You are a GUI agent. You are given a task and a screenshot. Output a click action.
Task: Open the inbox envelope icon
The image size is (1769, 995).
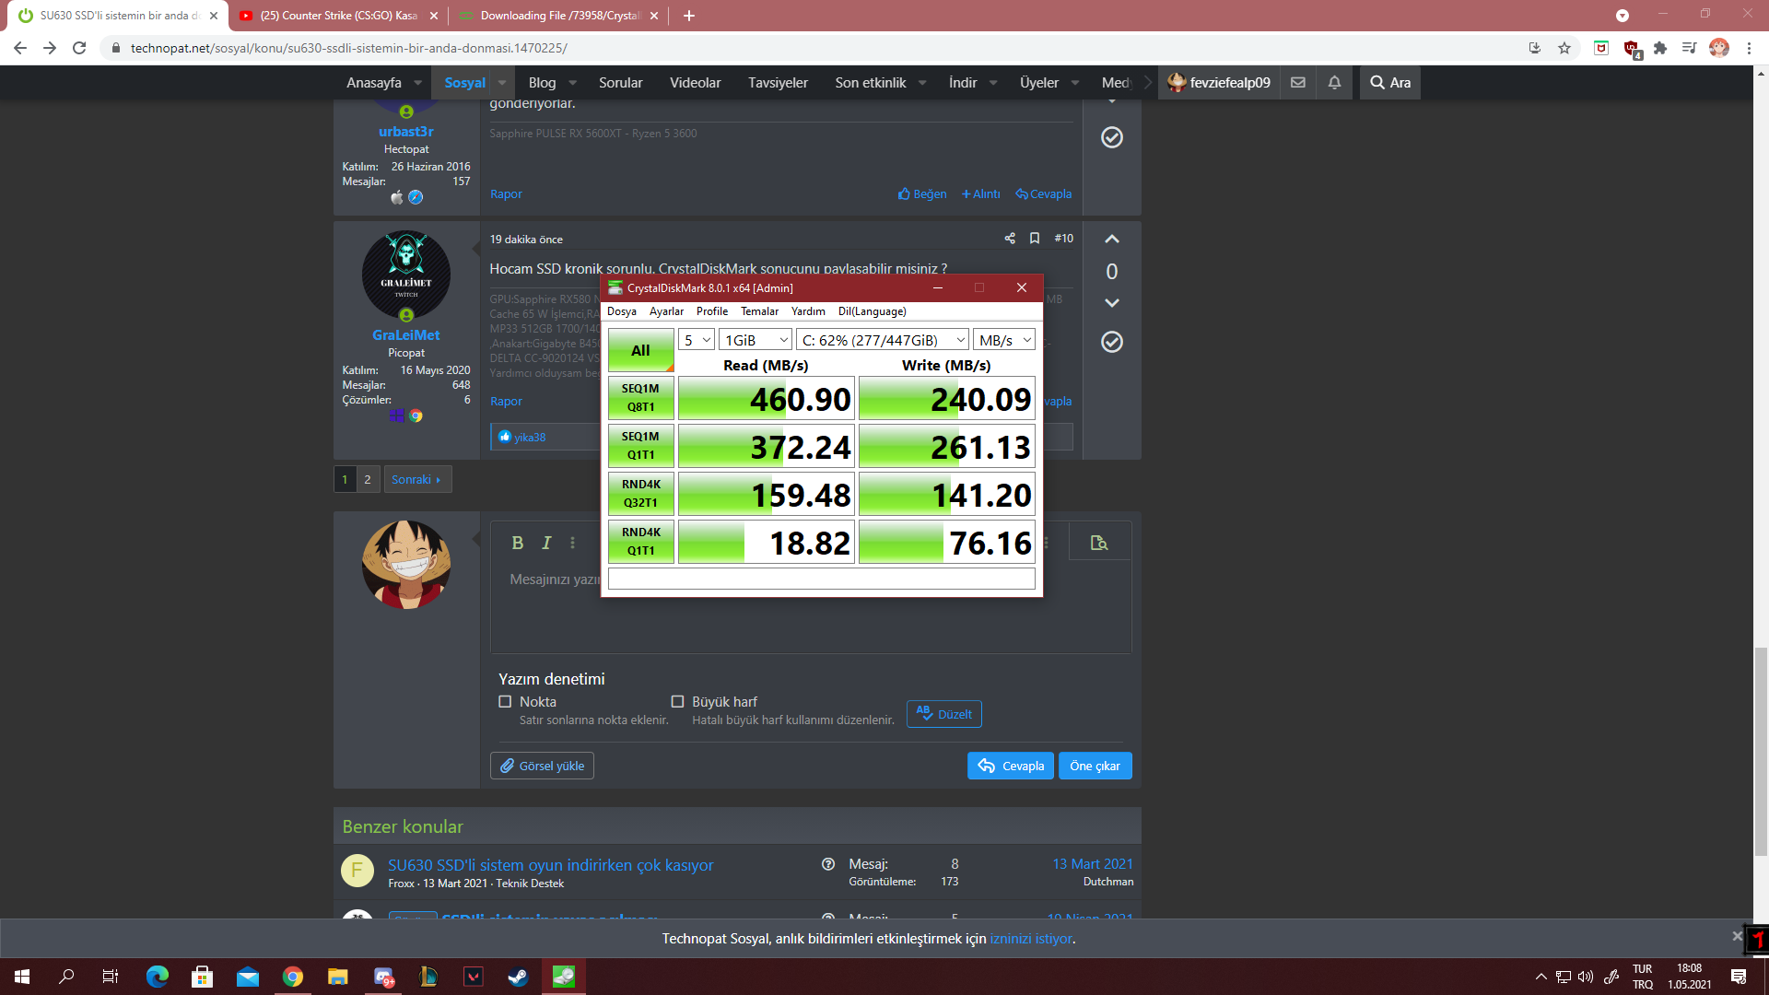pos(1298,83)
